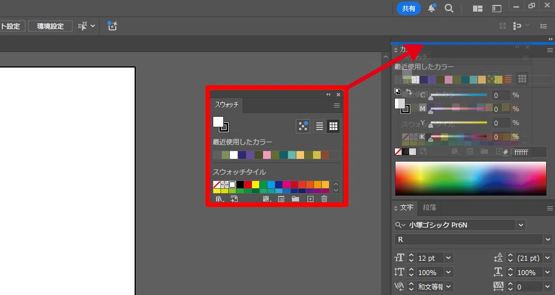Cycle Character panel display with its title arrows

tap(395, 208)
